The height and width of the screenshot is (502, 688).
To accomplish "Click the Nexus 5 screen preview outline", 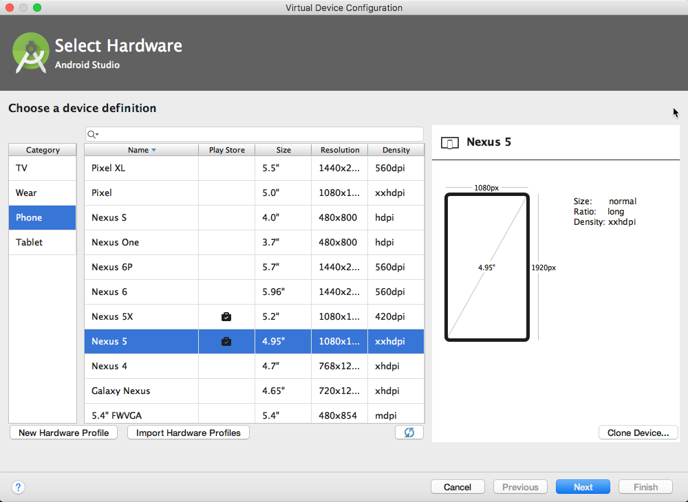I will pos(487,267).
